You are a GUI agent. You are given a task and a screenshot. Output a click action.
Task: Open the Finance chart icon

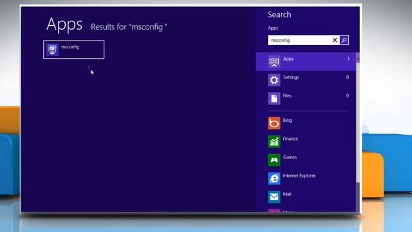(x=274, y=142)
